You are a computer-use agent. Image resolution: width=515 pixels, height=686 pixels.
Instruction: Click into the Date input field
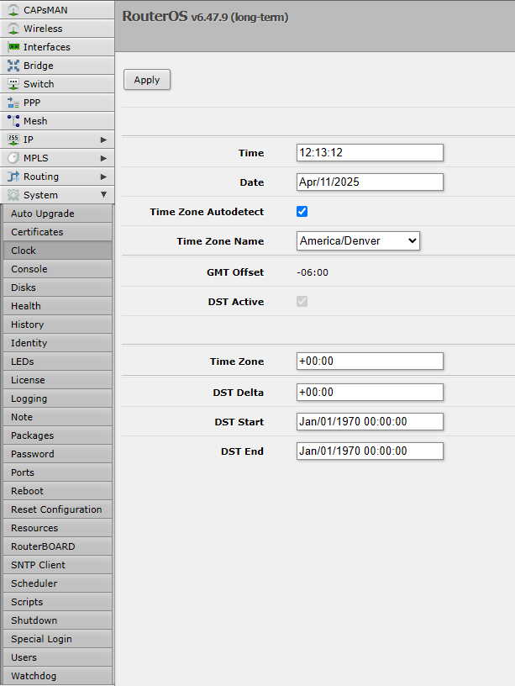coord(370,182)
